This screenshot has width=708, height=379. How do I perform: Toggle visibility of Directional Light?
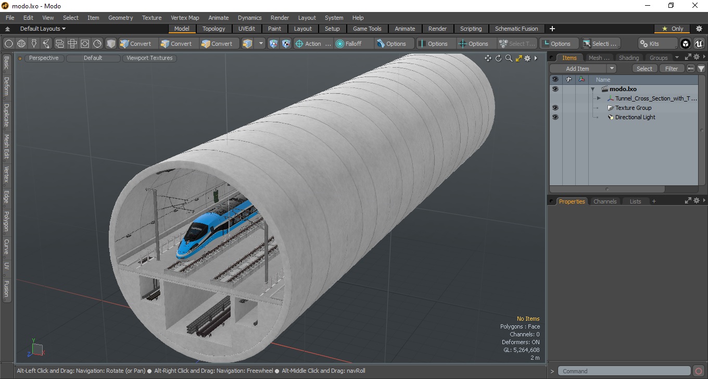pos(555,117)
